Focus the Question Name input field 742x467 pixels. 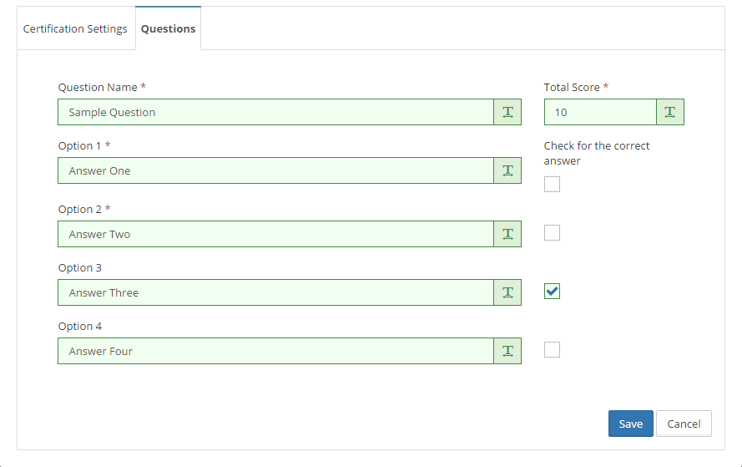click(275, 112)
